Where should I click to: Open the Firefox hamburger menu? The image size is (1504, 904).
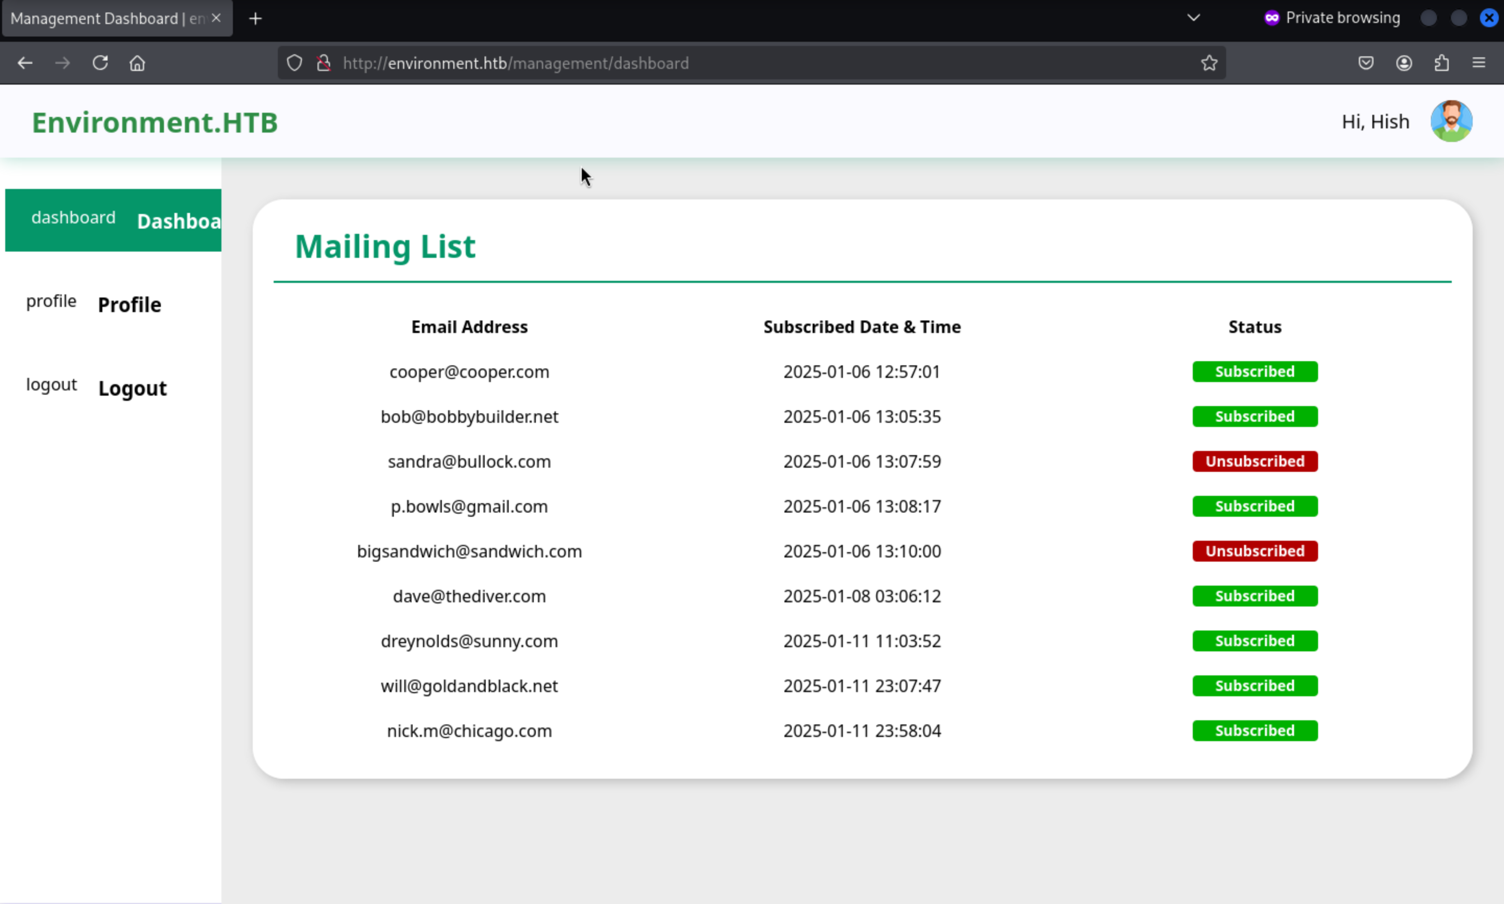click(x=1478, y=63)
